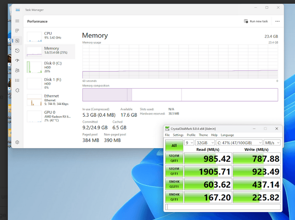Image resolution: width=295 pixels, height=220 pixels.
Task: Run SEQ1M Q8T1 benchmark button
Action: coord(174,158)
